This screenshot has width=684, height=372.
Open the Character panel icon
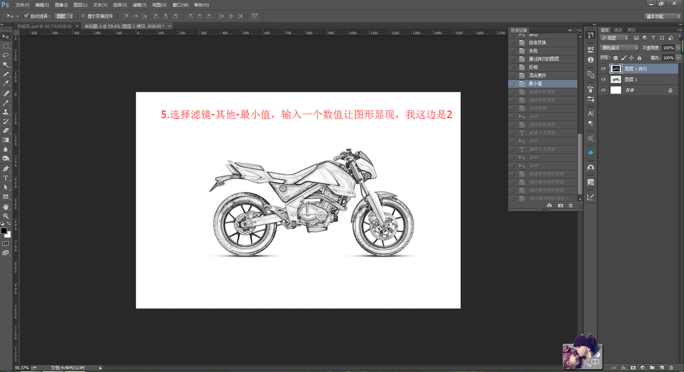click(x=590, y=113)
